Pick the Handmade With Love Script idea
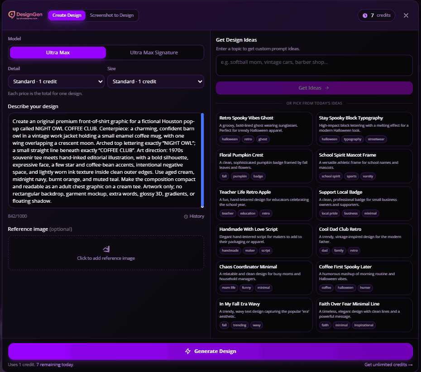 point(264,240)
